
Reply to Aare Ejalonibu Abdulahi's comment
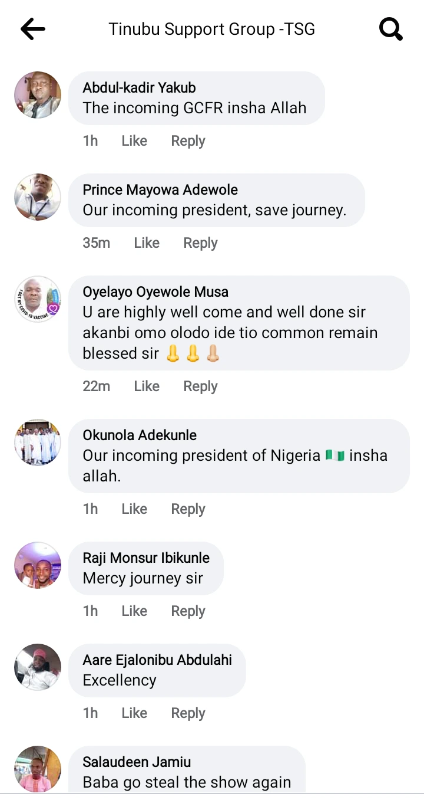click(188, 713)
